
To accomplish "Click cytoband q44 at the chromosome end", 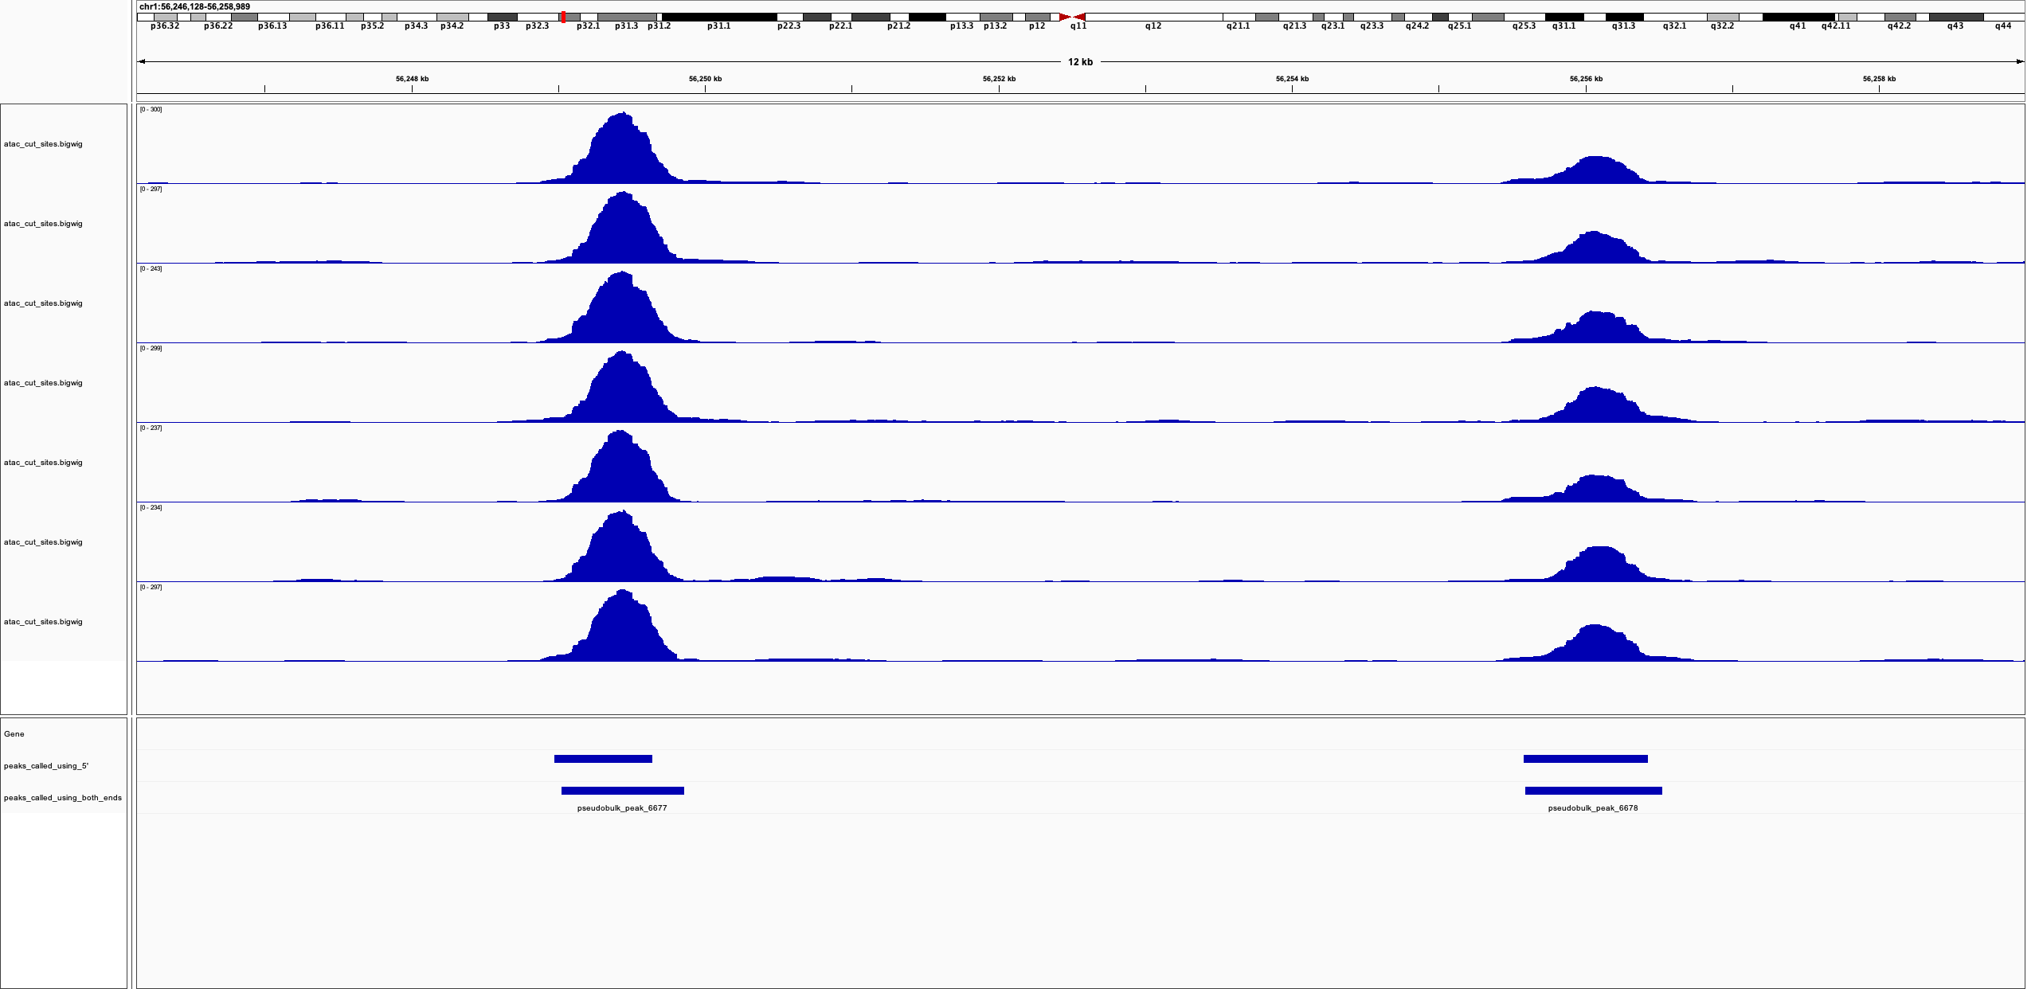I will [2004, 15].
